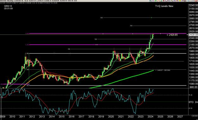198x120 pixels.
Task: Click the 2015 year label on time axis
Action: click(62, 116)
